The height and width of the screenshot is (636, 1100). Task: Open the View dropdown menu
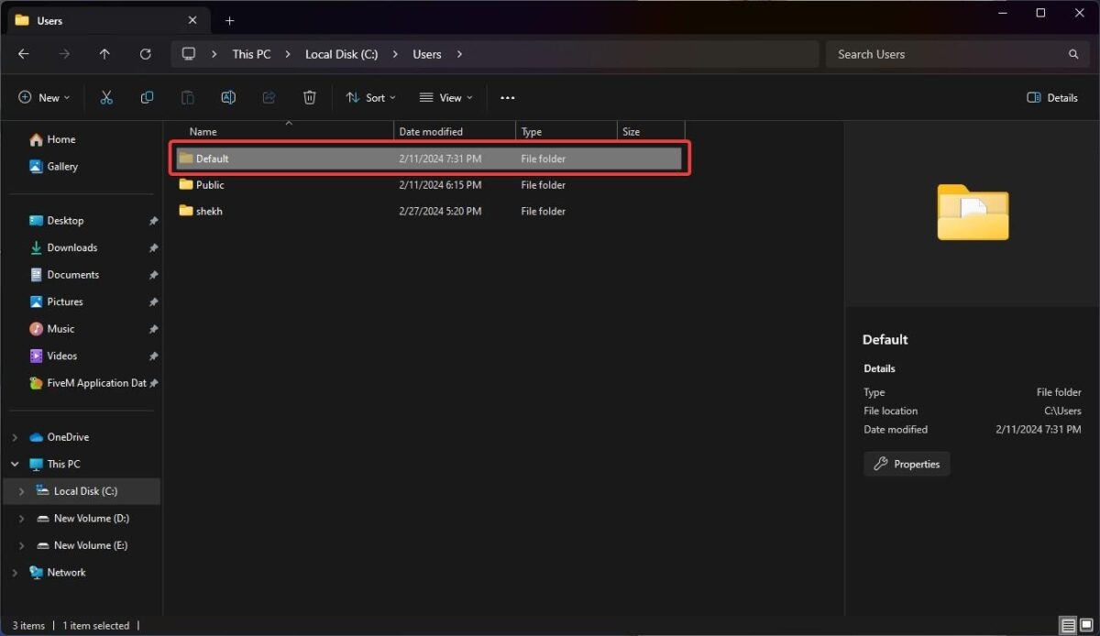click(445, 98)
